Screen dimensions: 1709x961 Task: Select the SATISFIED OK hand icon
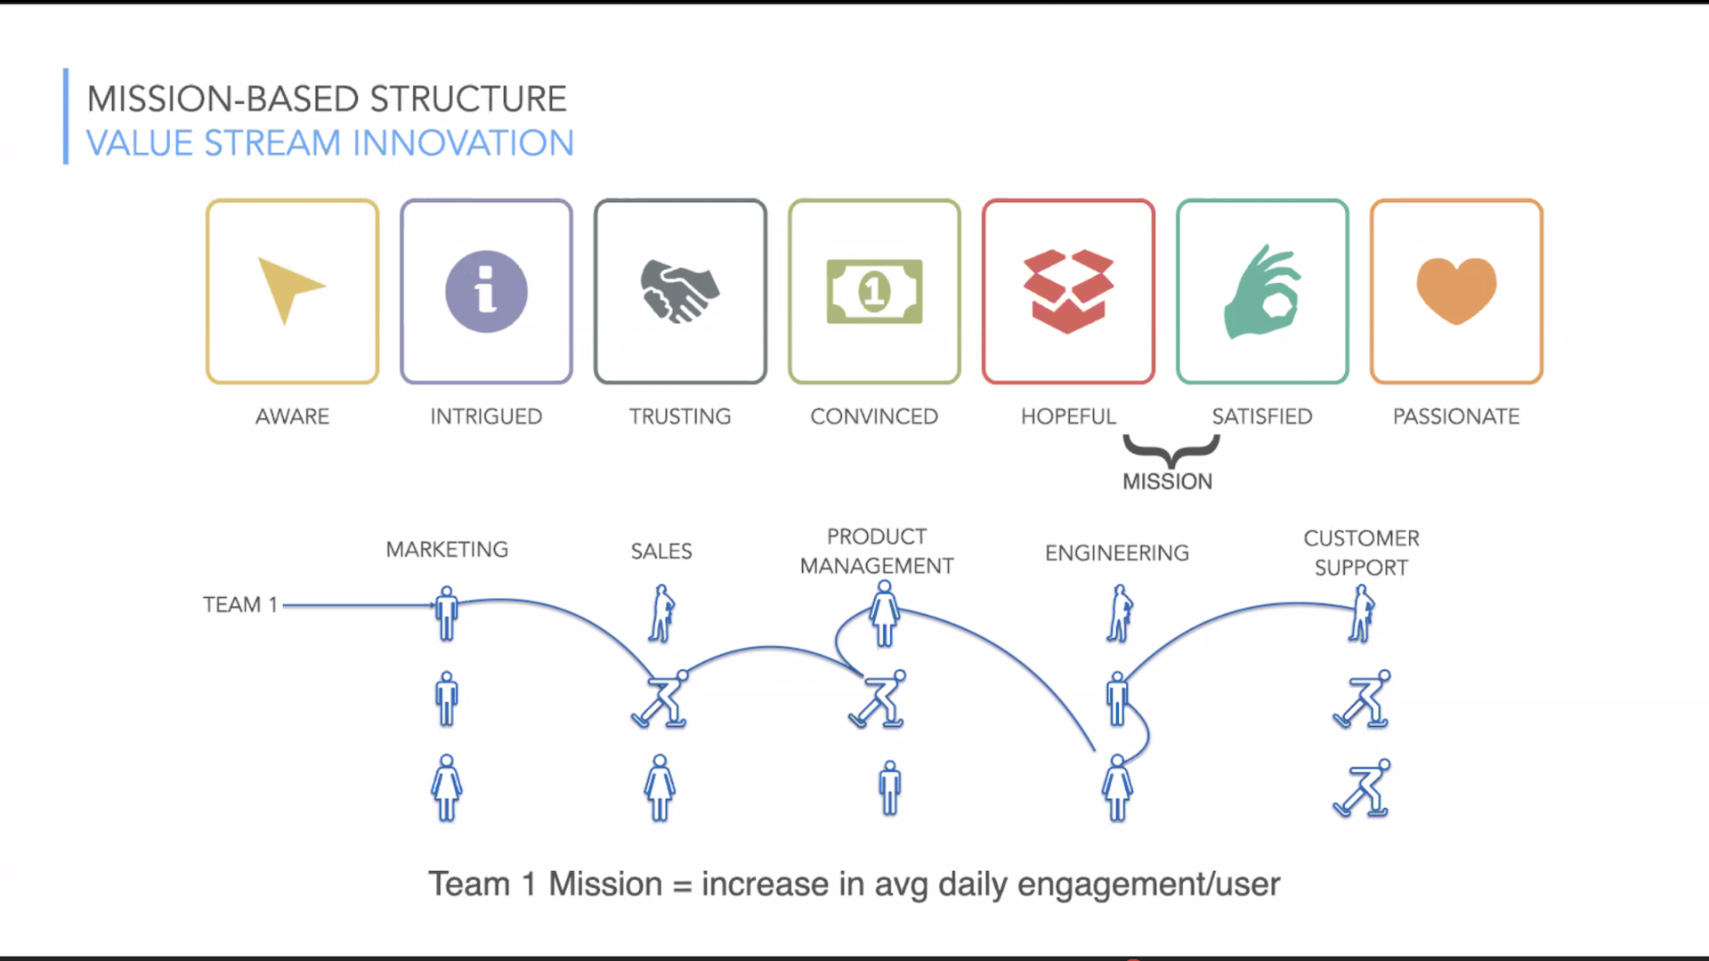1262,290
